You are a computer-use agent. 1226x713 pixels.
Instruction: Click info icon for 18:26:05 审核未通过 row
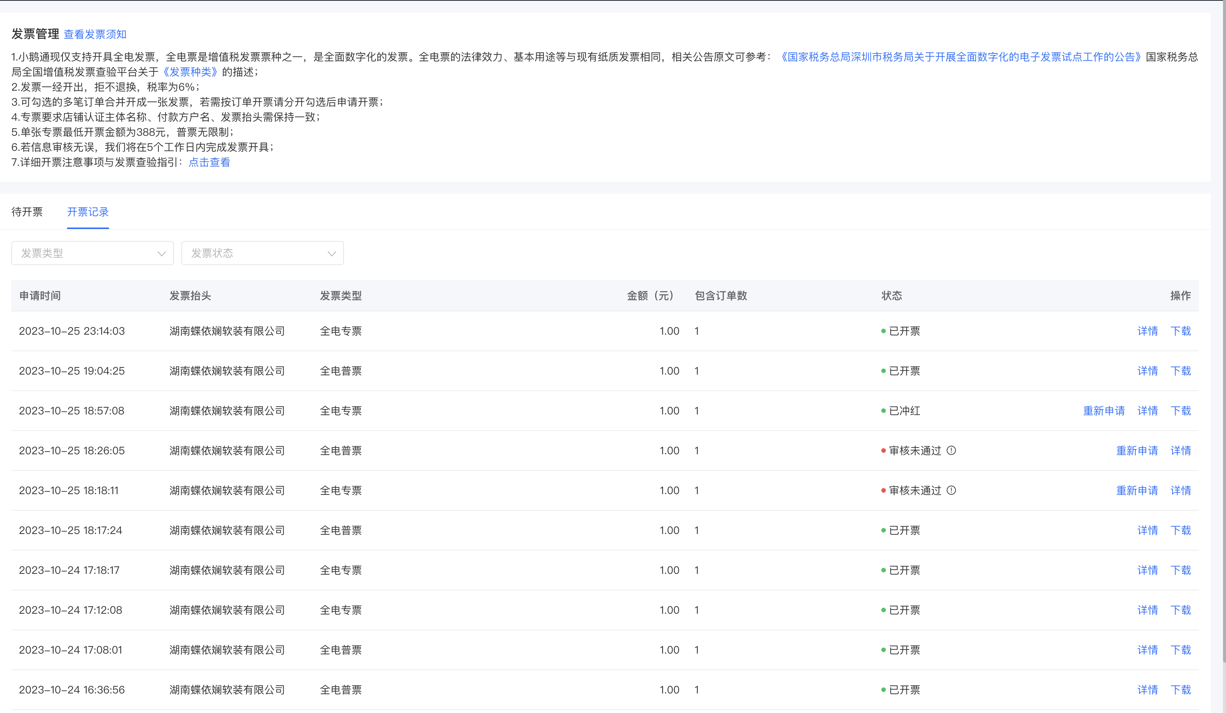point(951,451)
